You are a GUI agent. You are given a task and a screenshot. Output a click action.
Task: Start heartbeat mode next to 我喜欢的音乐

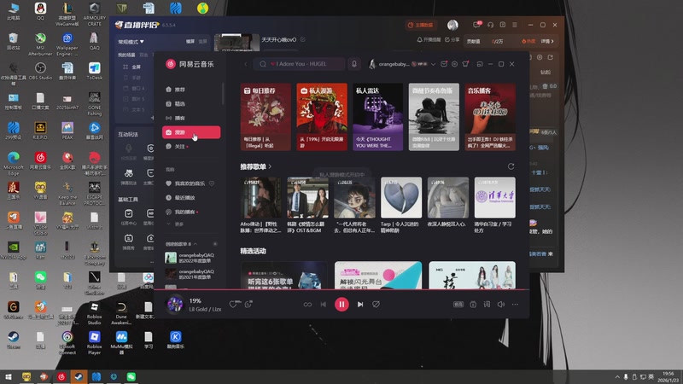point(212,183)
